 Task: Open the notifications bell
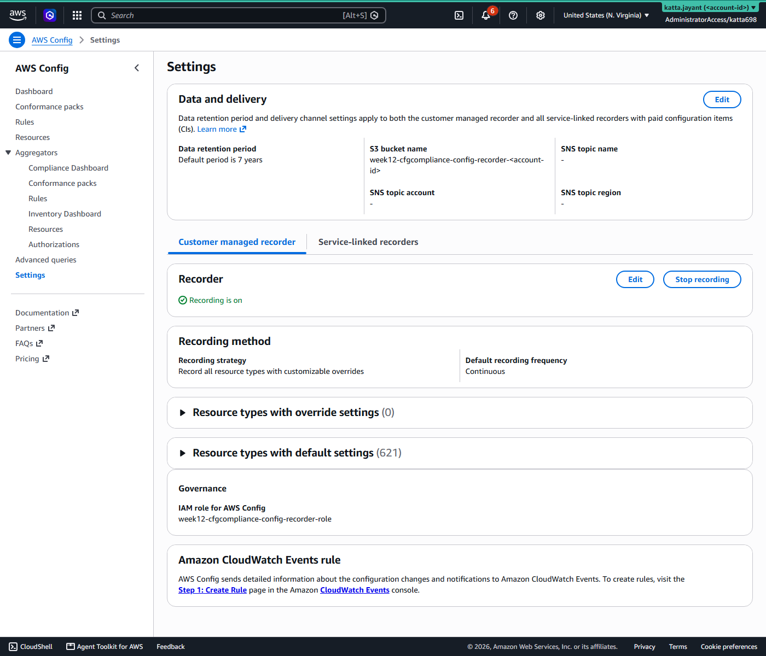(x=486, y=15)
